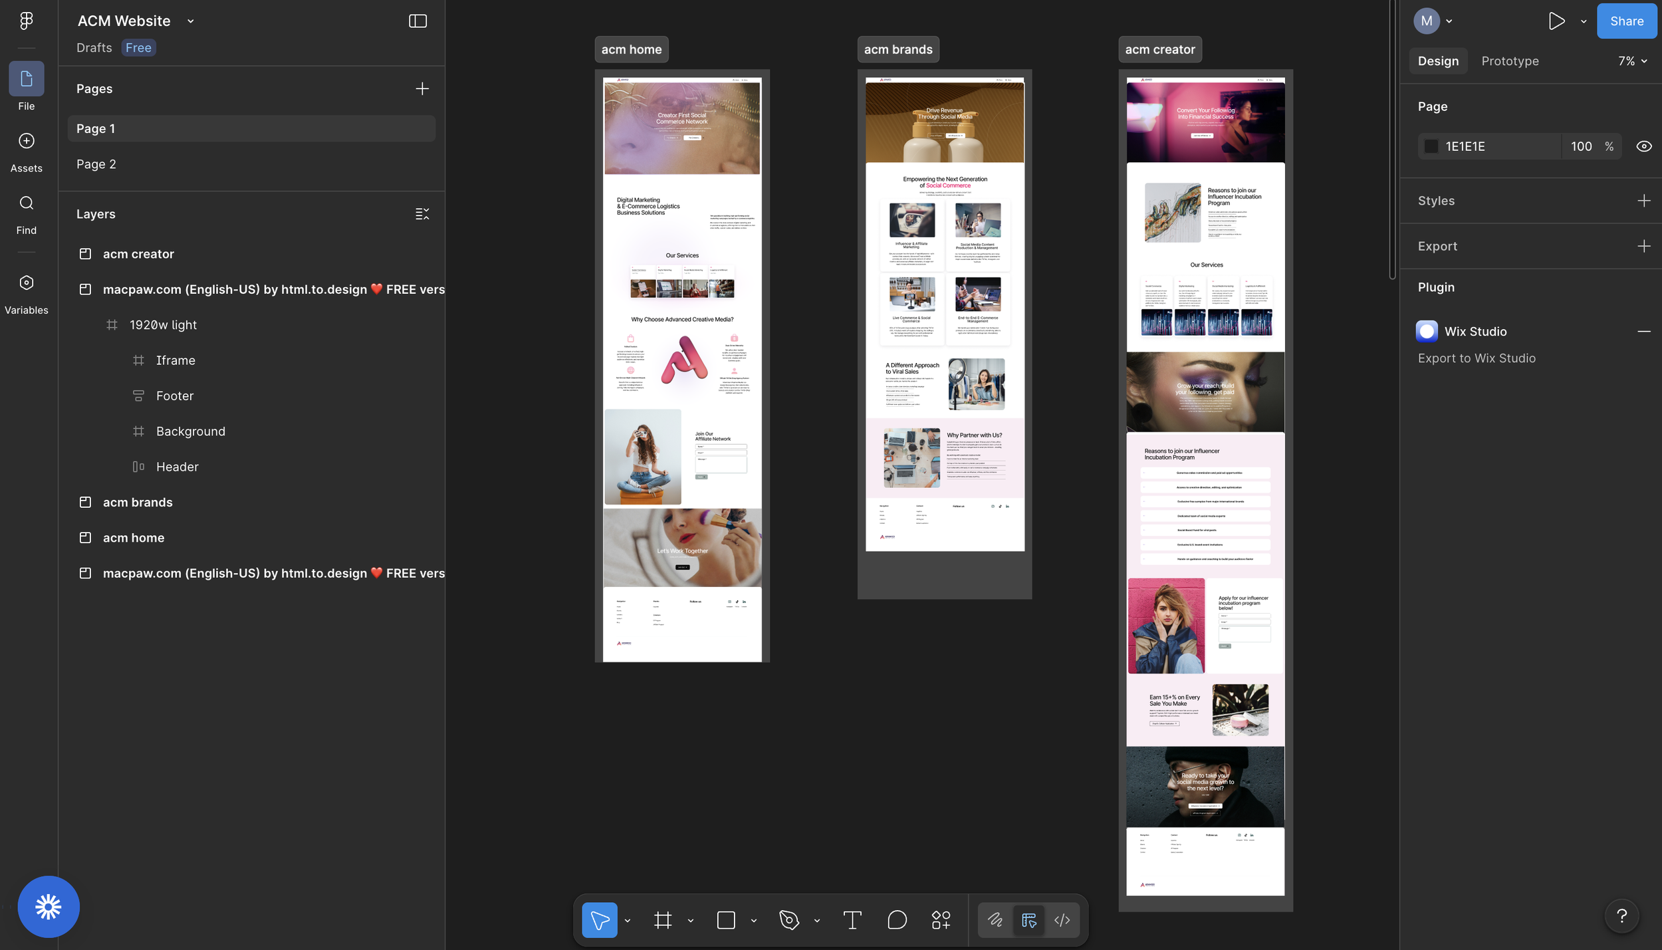Select the Frame tool in toolbar
1662x950 pixels.
pyautogui.click(x=663, y=920)
